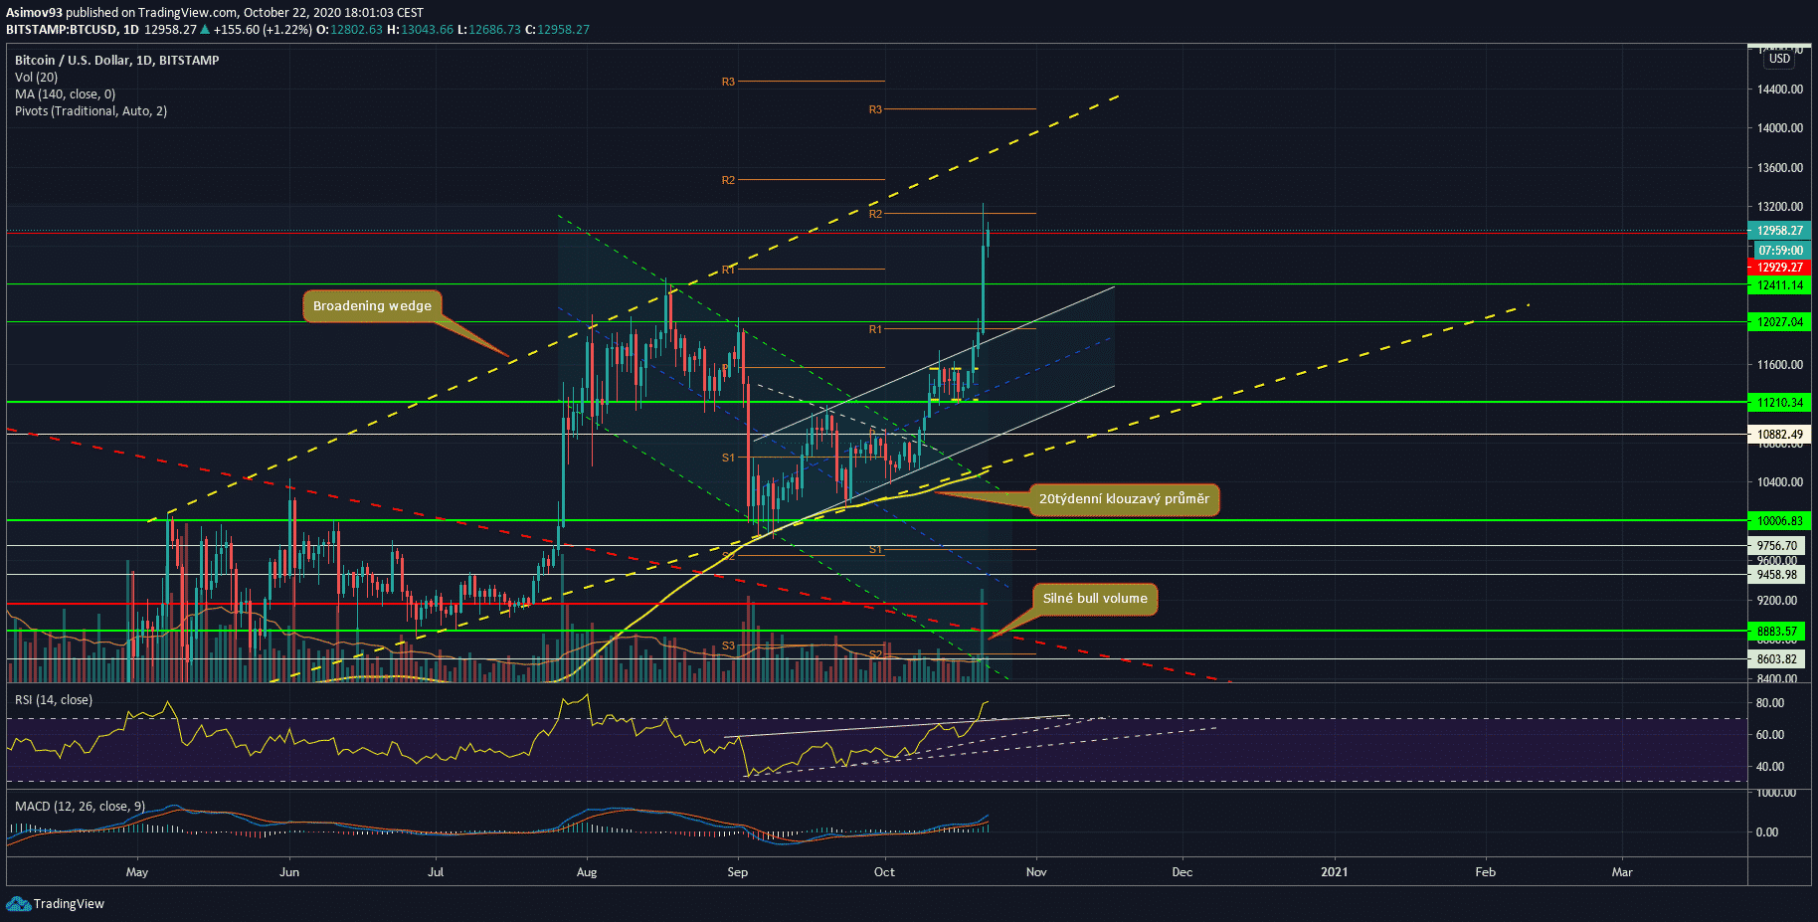The height and width of the screenshot is (922, 1818).
Task: Select the Broadening wedge callout
Action: [x=372, y=306]
